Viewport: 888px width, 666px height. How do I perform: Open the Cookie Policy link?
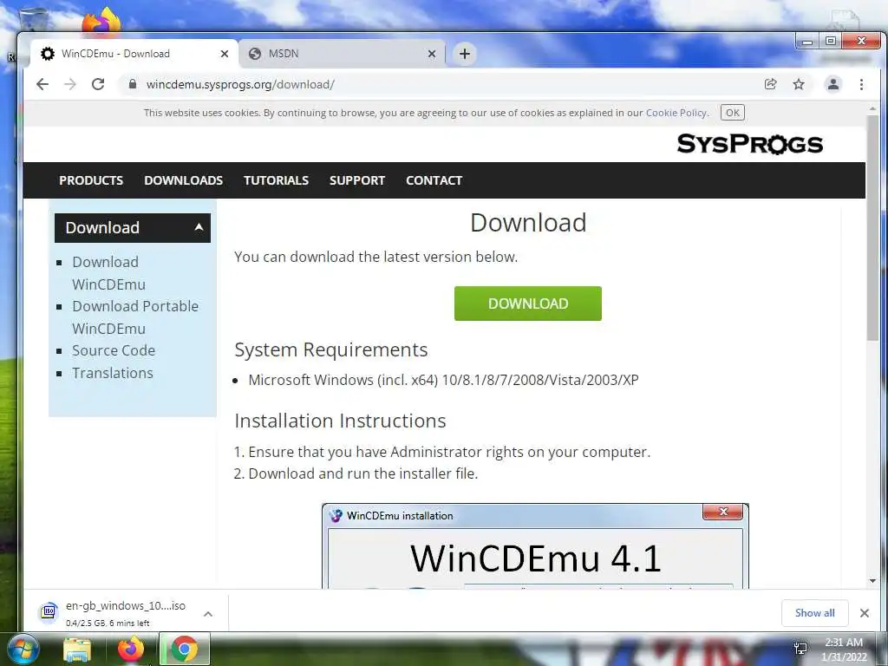(x=676, y=113)
